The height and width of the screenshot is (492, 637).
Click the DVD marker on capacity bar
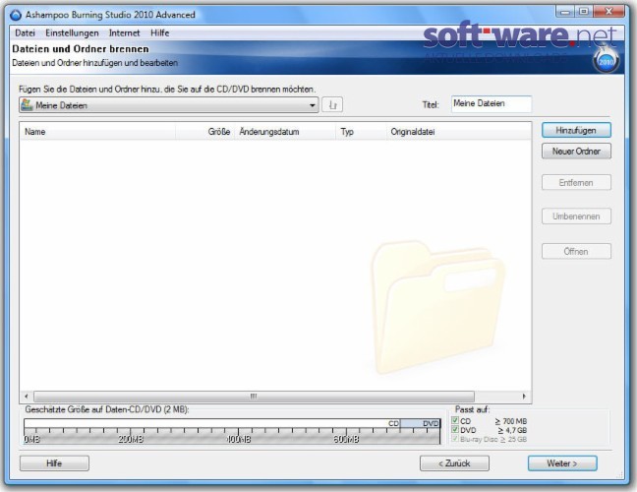point(431,423)
